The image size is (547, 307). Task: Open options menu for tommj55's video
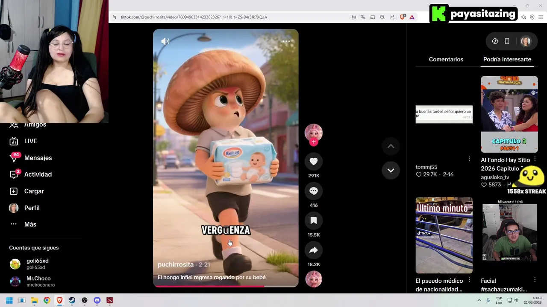pos(469,159)
